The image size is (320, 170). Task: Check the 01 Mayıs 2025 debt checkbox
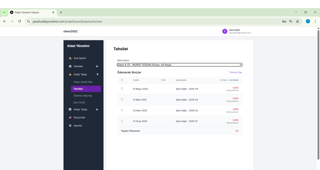(122, 89)
